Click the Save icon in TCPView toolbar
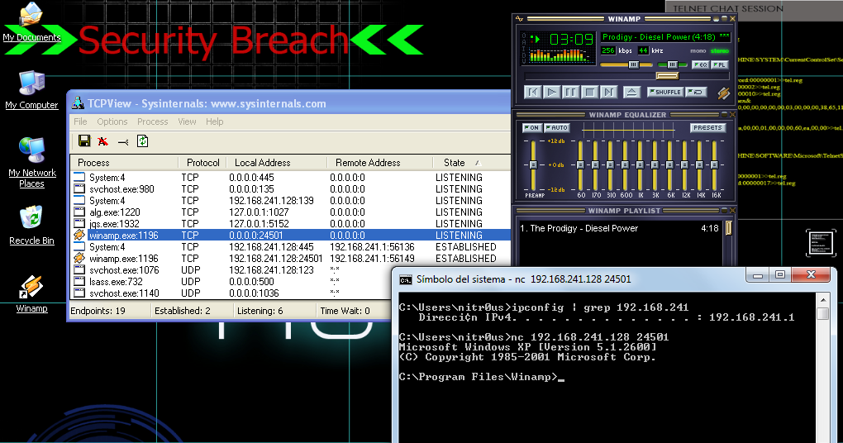 pyautogui.click(x=84, y=141)
